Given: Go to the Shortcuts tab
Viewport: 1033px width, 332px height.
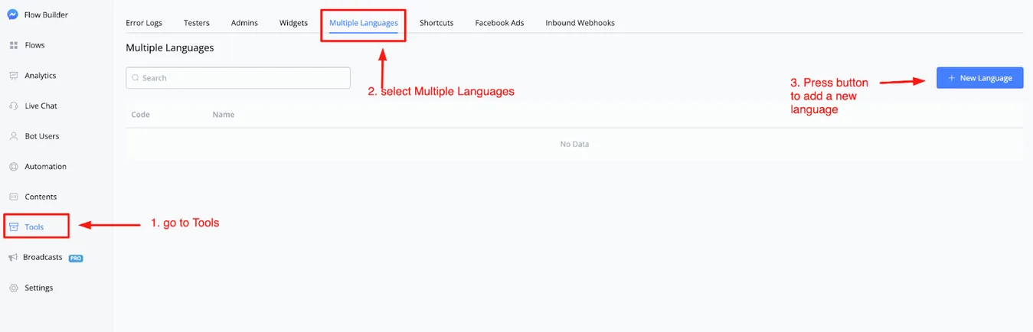Looking at the screenshot, I should point(436,23).
